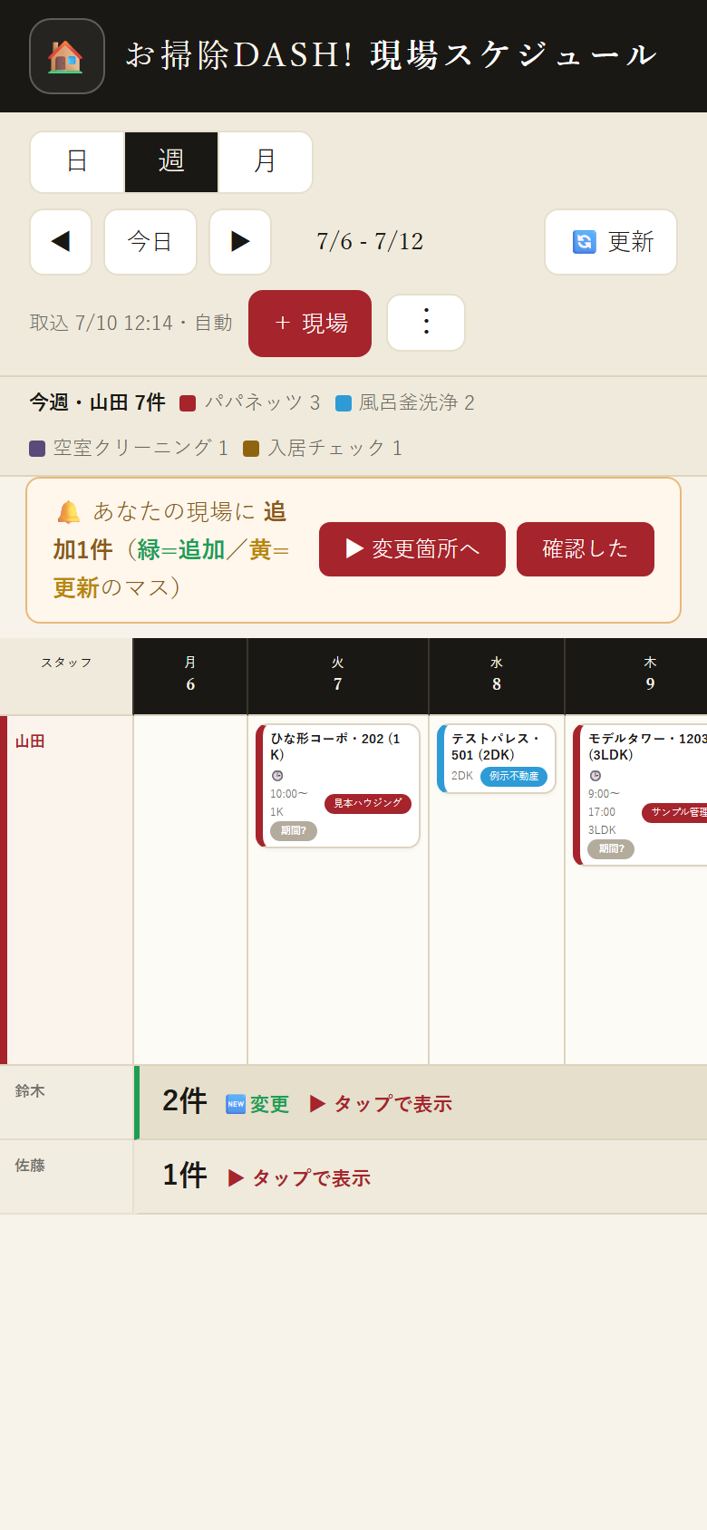Open ひな形コーポ・202 job card
Viewport: 707px width, 1530px height.
point(338,786)
